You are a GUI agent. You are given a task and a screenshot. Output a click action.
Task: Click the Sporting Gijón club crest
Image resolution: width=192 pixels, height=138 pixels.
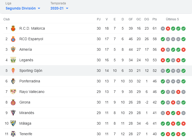[x=13, y=71]
